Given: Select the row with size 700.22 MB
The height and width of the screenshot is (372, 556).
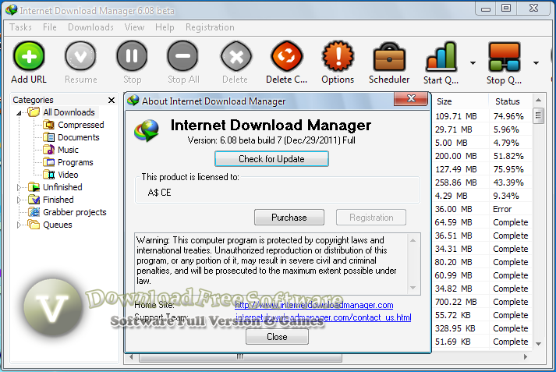Looking at the screenshot, I should [x=482, y=302].
